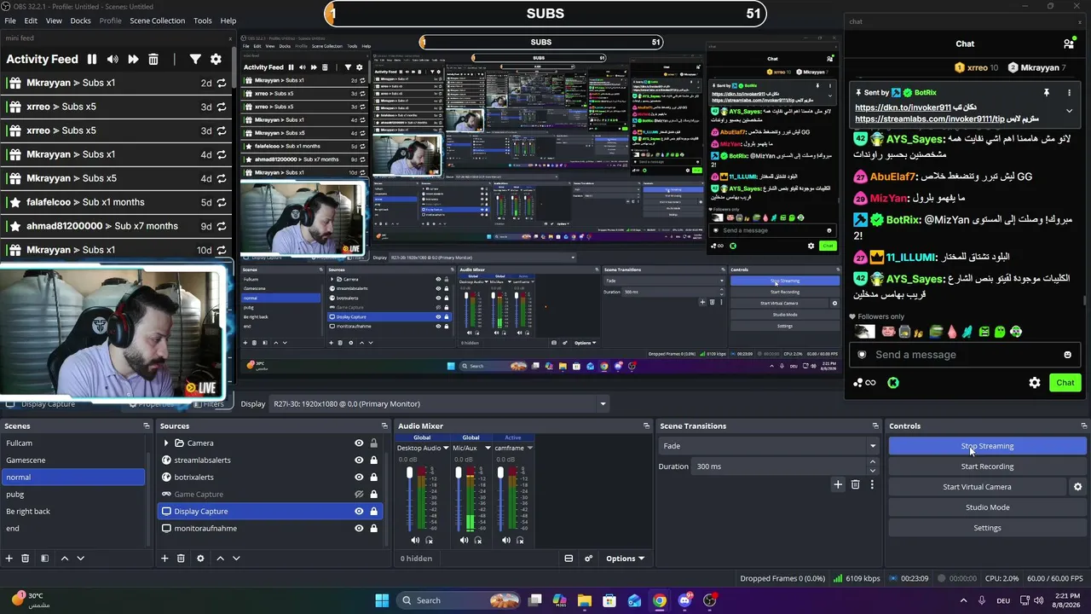Unlock the streamlabsalerts source
The width and height of the screenshot is (1091, 614).
point(373,460)
